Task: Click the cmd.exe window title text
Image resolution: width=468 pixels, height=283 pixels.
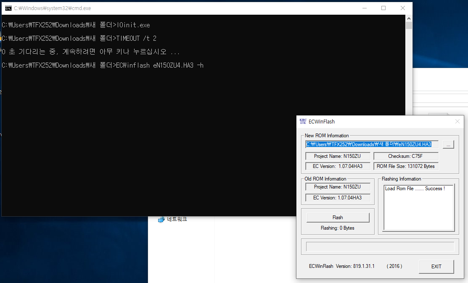Action: click(x=53, y=8)
